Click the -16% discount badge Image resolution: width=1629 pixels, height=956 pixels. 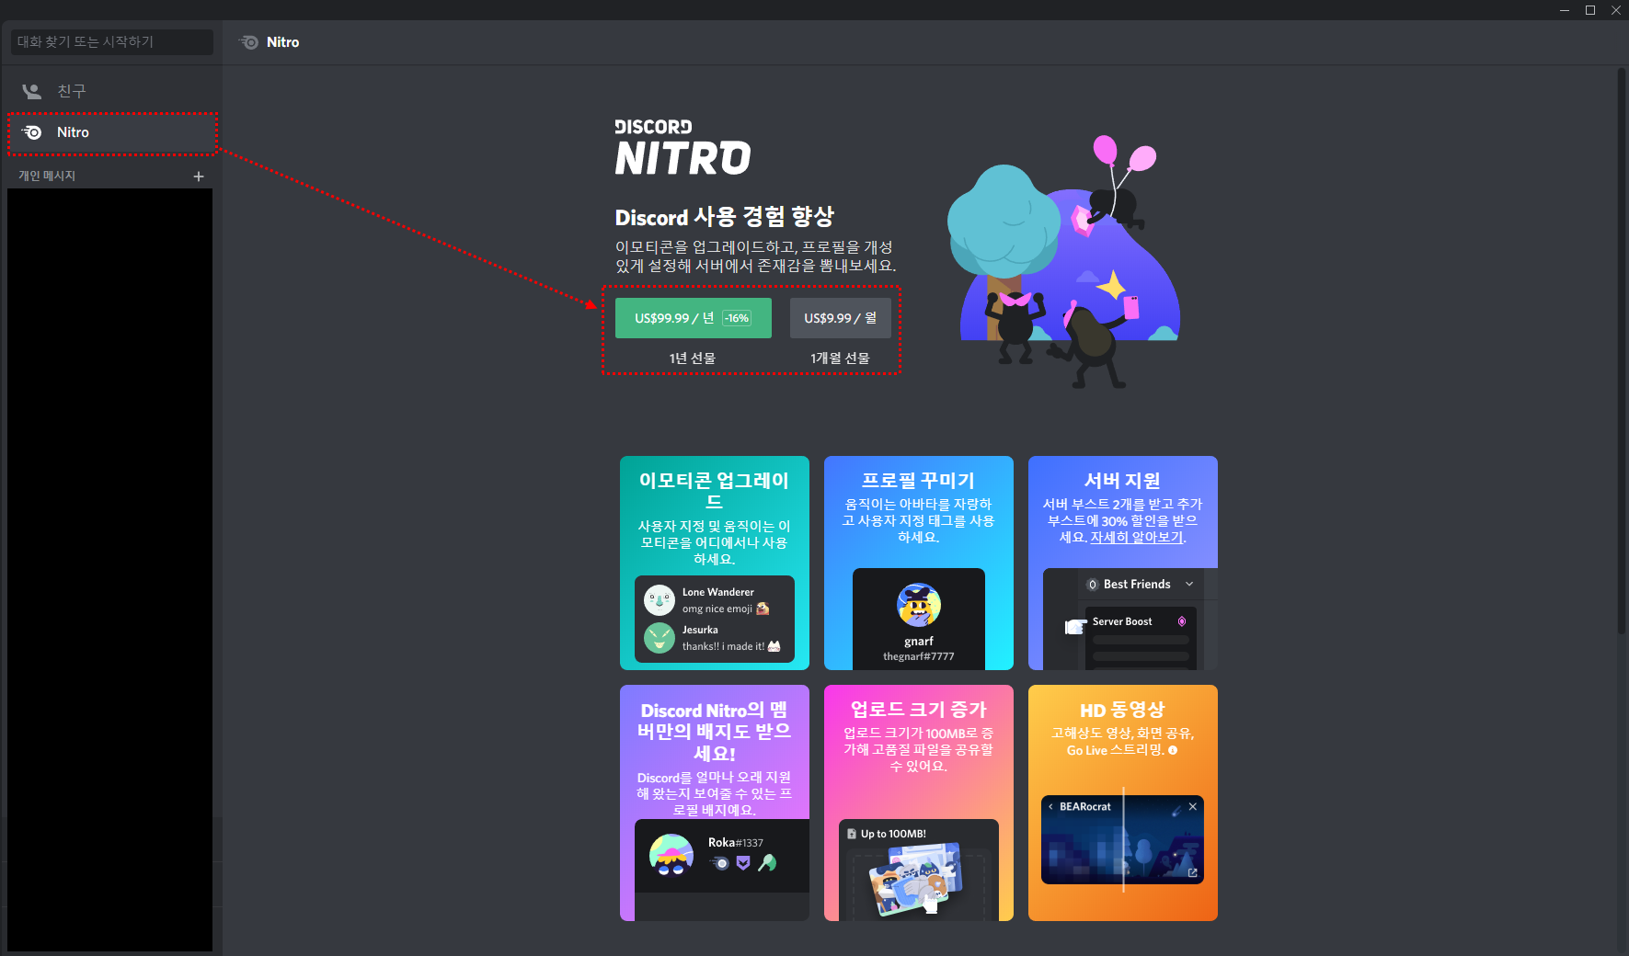coord(737,318)
